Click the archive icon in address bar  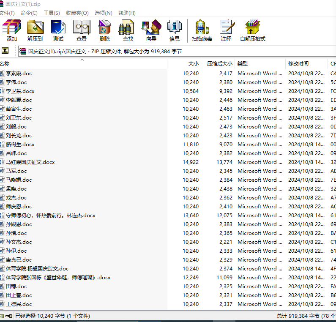[23, 51]
